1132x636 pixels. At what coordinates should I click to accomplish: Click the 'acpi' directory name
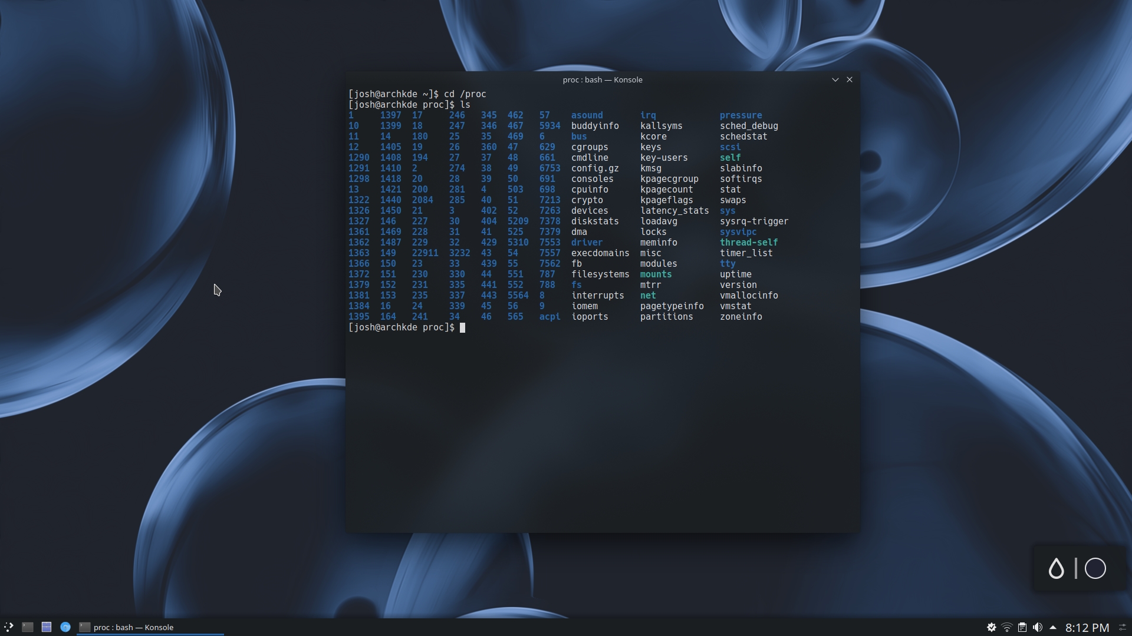click(x=549, y=317)
